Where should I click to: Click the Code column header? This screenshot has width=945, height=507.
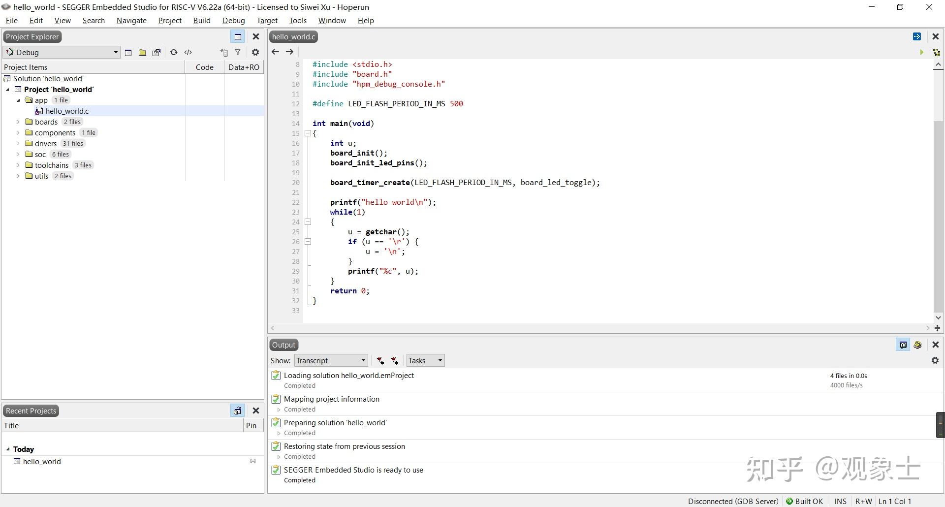point(204,67)
